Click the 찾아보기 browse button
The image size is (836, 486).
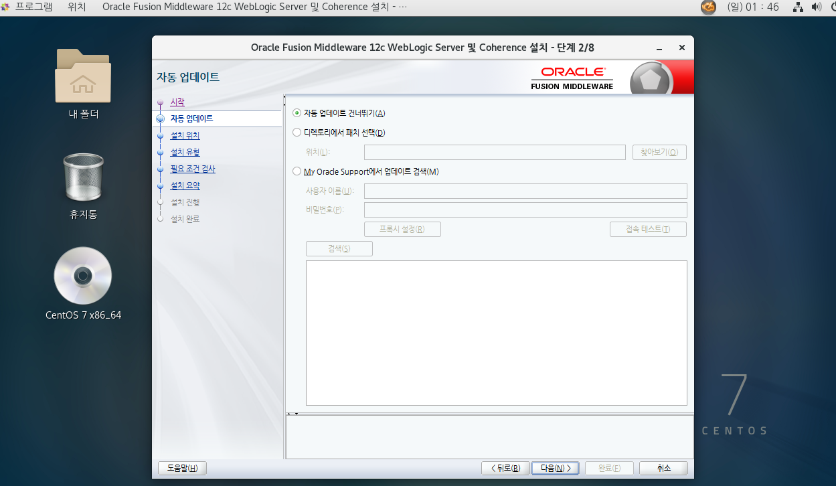coord(659,152)
